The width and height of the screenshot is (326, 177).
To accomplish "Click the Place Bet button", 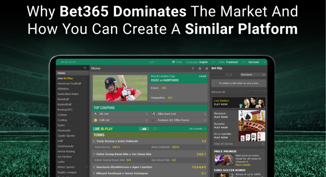I will 256,92.
